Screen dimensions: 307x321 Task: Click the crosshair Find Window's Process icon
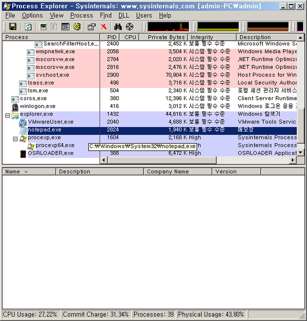[129, 27]
